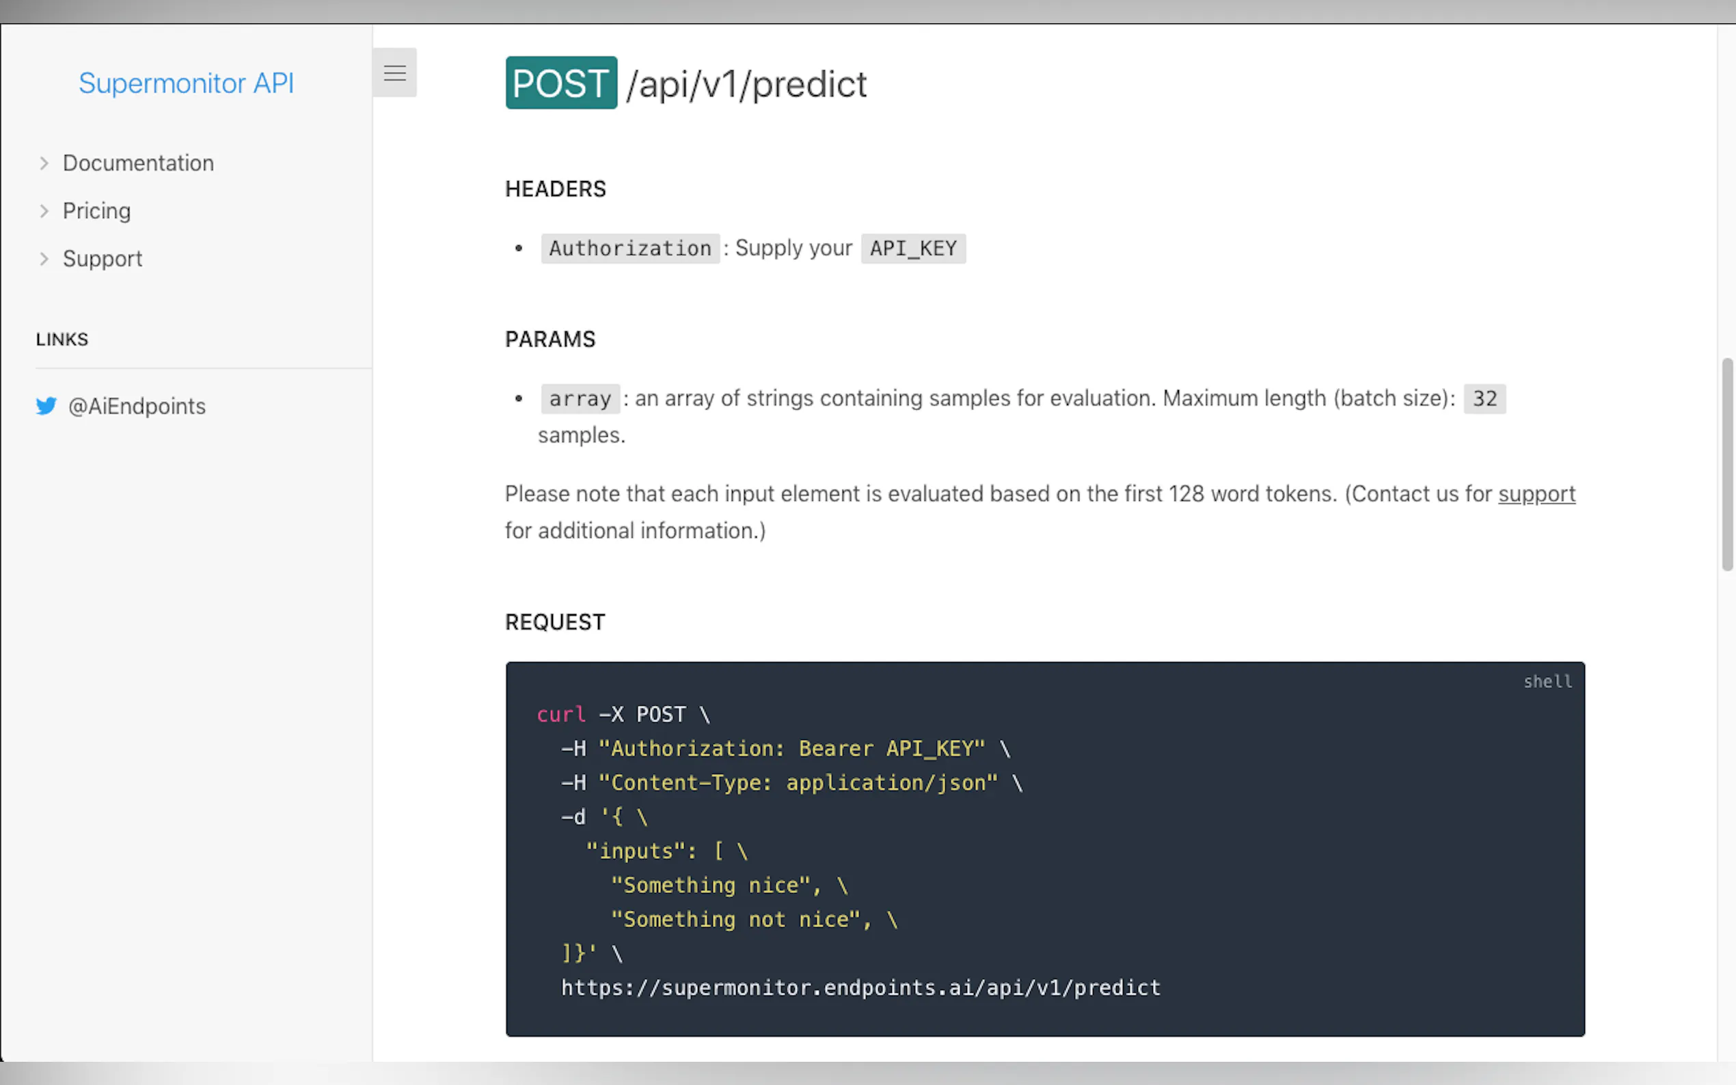Click the 32 batch size code tag
The height and width of the screenshot is (1085, 1736).
coord(1484,398)
